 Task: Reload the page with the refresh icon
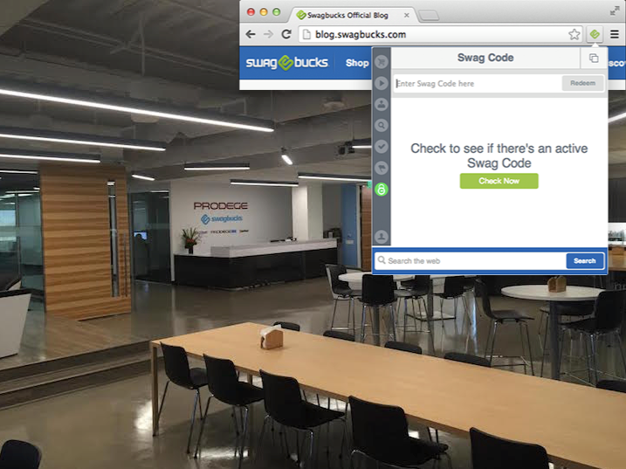coord(286,34)
